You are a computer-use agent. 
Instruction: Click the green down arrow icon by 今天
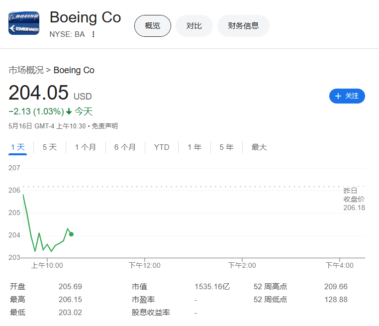click(69, 111)
